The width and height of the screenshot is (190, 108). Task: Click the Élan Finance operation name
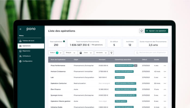(56, 89)
